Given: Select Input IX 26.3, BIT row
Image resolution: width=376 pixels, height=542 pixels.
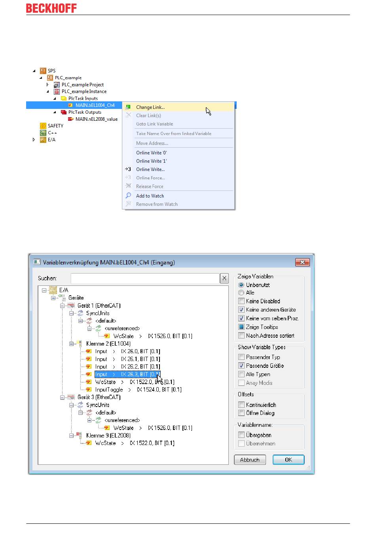Looking at the screenshot, I should (127, 374).
